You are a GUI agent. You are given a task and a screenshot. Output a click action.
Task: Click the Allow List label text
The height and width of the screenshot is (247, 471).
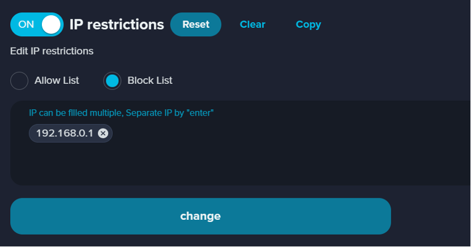[x=57, y=80]
